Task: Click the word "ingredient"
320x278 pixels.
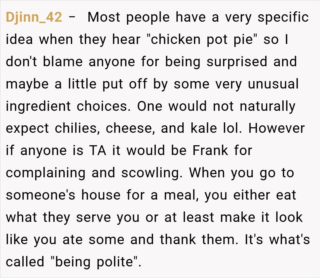Action: (38, 106)
